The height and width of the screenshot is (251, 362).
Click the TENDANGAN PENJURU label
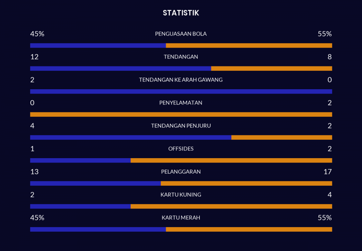point(181,126)
